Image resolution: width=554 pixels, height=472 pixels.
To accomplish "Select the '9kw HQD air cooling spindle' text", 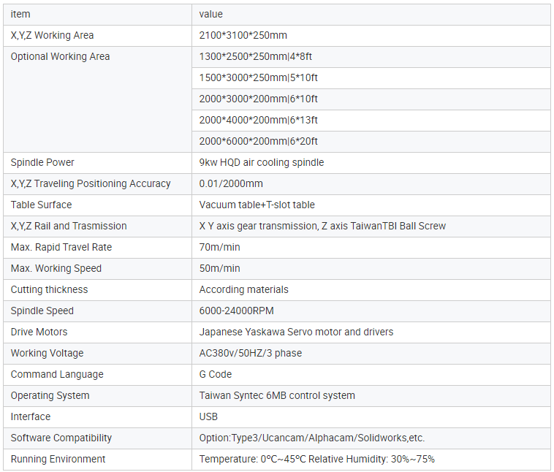I will [261, 162].
